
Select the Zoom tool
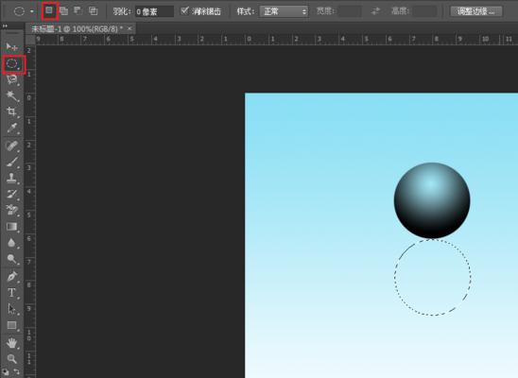pyautogui.click(x=12, y=359)
